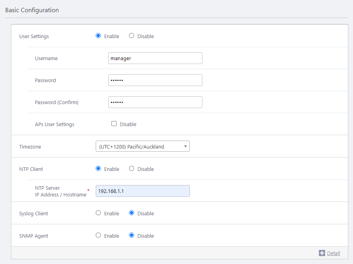
Task: Focus the Password (Confirm) field
Action: [x=155, y=102]
